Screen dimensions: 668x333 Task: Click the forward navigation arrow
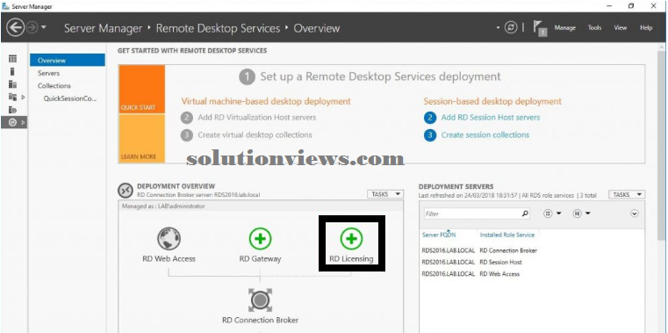coord(32,28)
